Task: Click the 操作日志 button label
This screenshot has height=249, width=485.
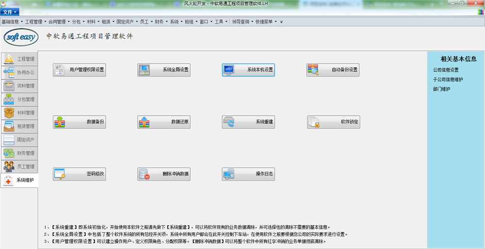Action: (264, 174)
